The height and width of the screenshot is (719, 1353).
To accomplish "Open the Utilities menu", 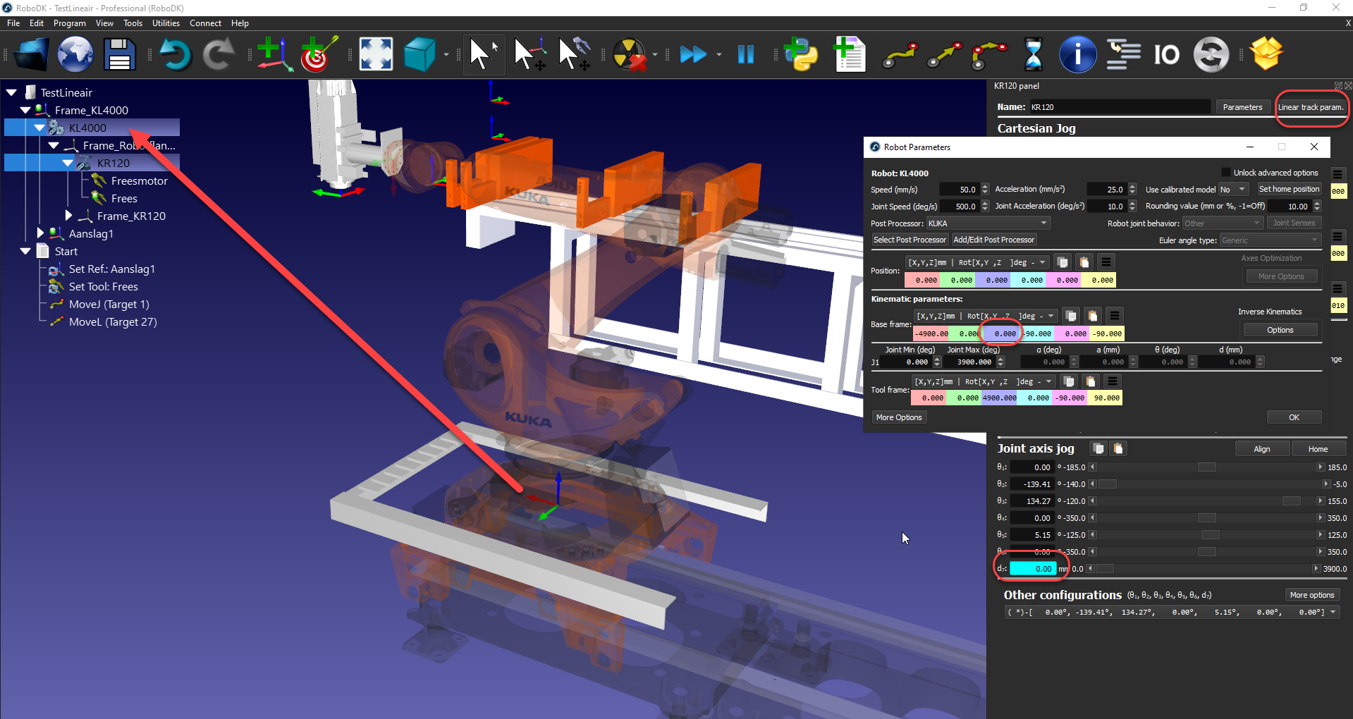I will tap(166, 23).
